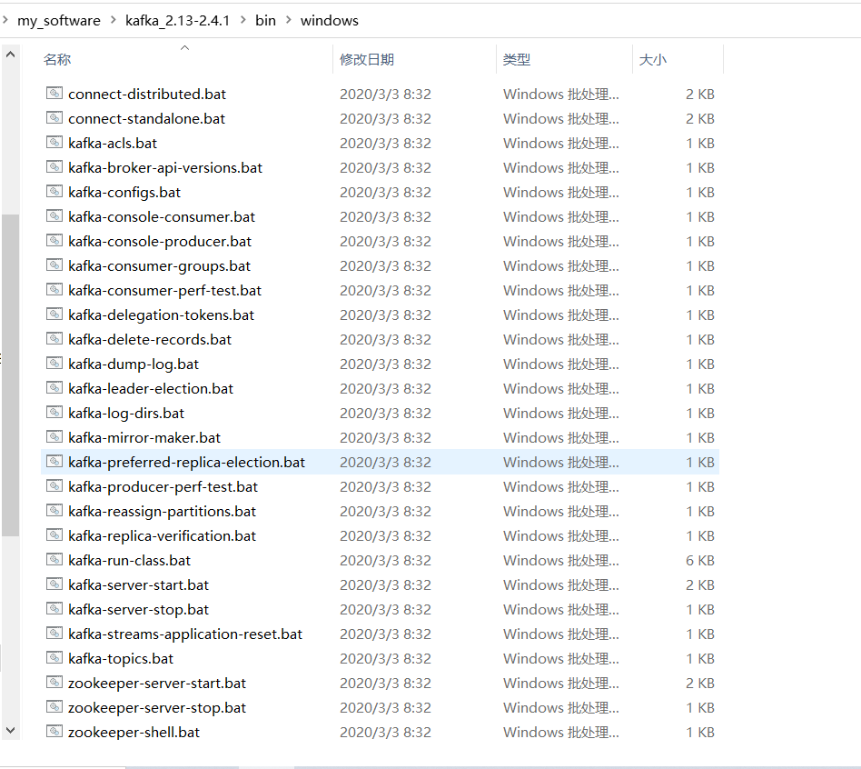
Task: Click the 6 KB size of kafka-run-class.bat
Action: (x=699, y=560)
